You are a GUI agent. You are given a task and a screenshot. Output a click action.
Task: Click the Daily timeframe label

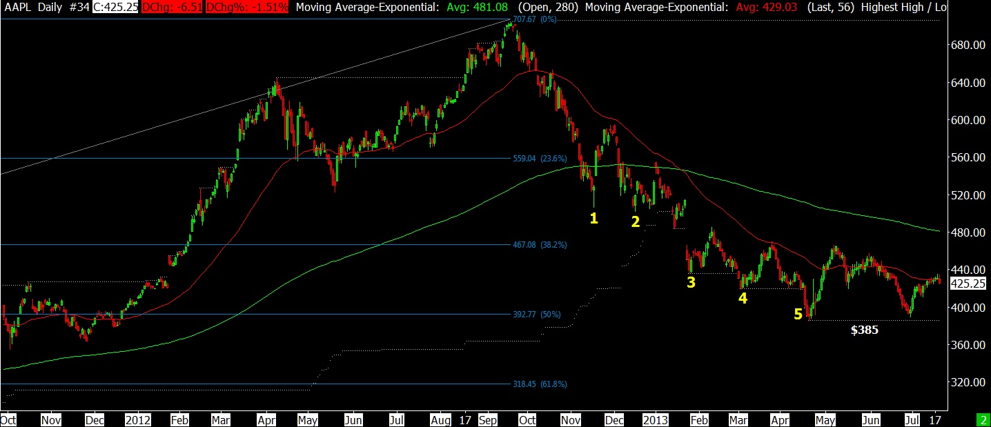tap(50, 7)
